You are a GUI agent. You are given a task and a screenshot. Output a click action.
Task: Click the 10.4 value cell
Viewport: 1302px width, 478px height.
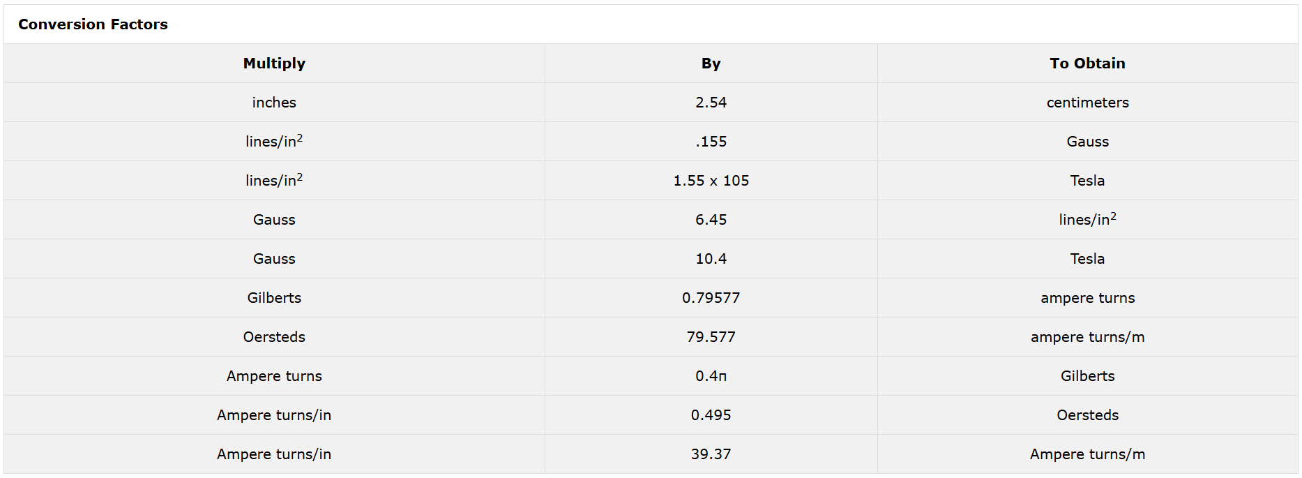711,259
